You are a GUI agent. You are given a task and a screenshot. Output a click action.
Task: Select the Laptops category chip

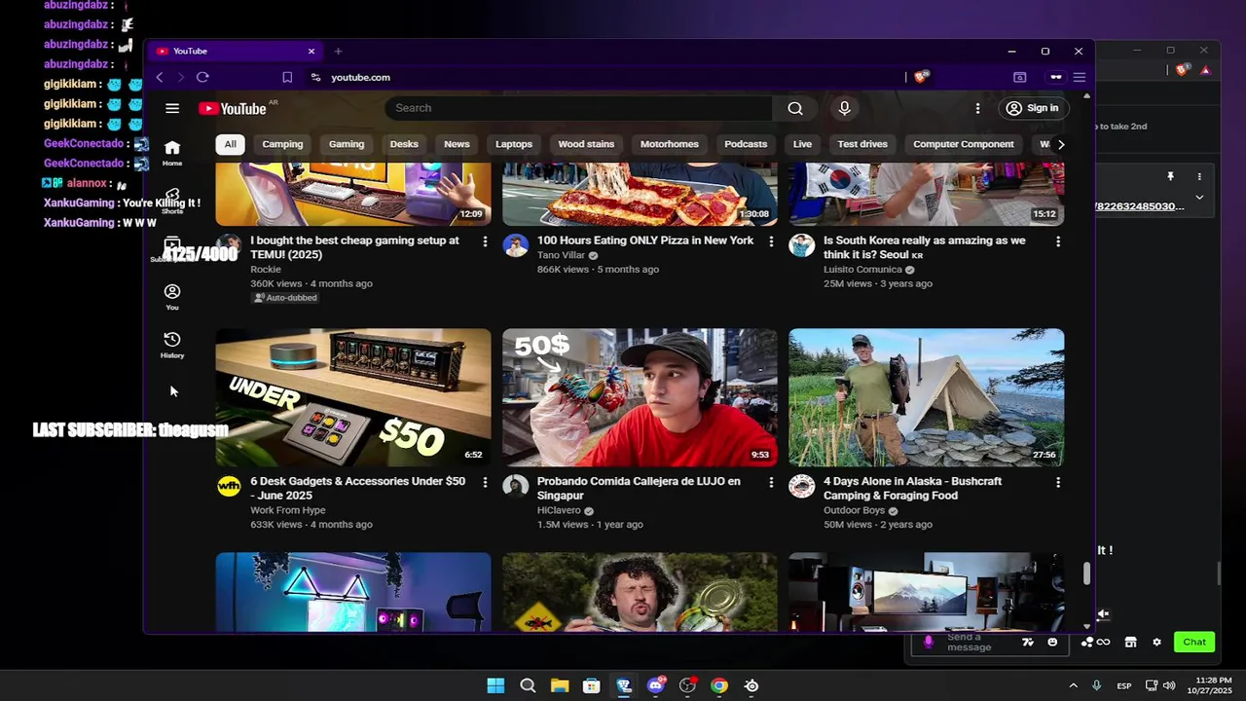(514, 144)
